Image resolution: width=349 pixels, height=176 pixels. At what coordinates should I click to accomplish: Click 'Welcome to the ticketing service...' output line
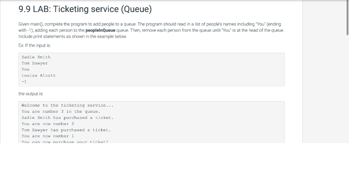pos(67,105)
